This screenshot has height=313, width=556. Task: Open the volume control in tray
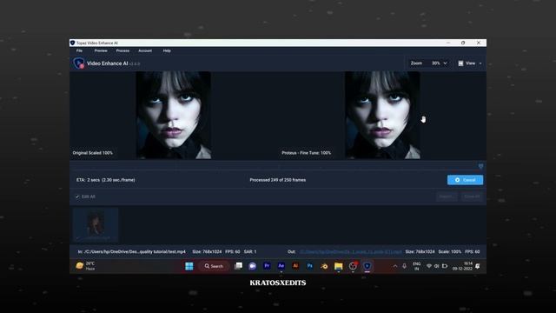pos(436,266)
